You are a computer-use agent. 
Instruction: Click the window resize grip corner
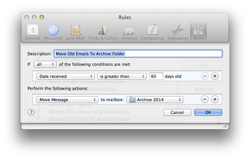pyautogui.click(x=225, y=126)
